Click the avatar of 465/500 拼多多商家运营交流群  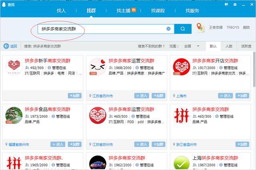(98, 115)
